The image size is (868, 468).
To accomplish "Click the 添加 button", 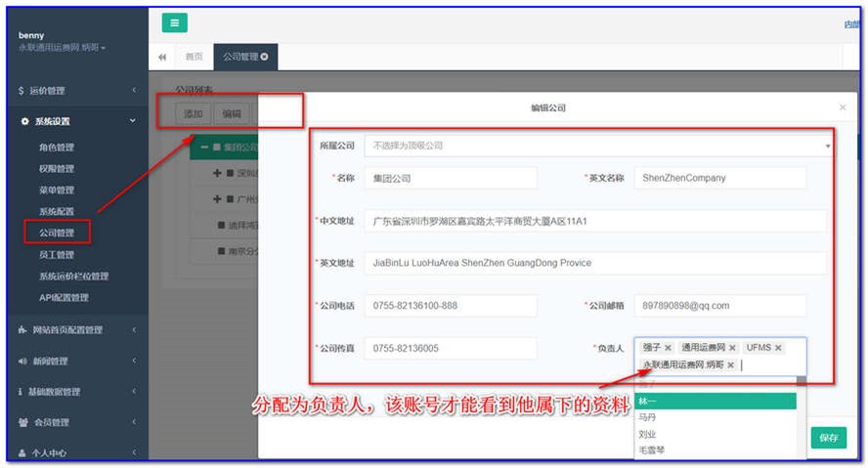I will (x=194, y=113).
